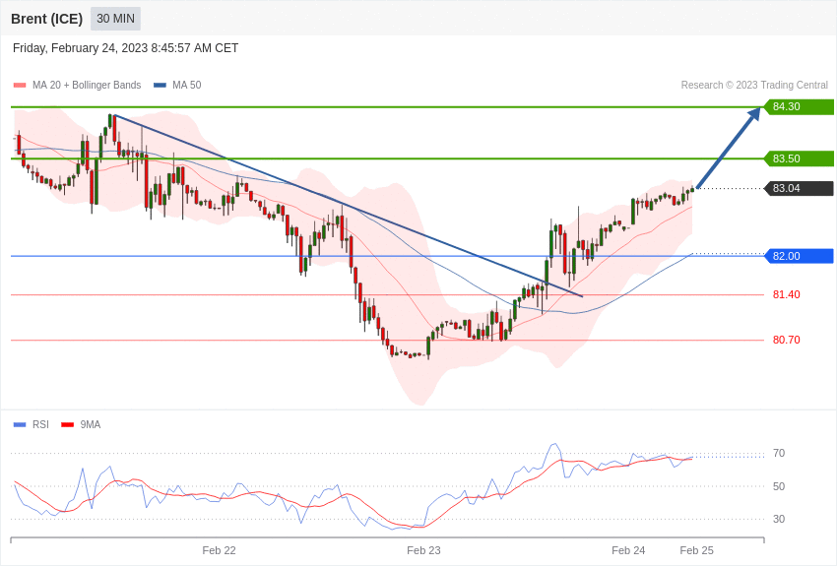837x567 pixels.
Task: Click the Research © 2023 Trading Central credit
Action: tap(754, 86)
